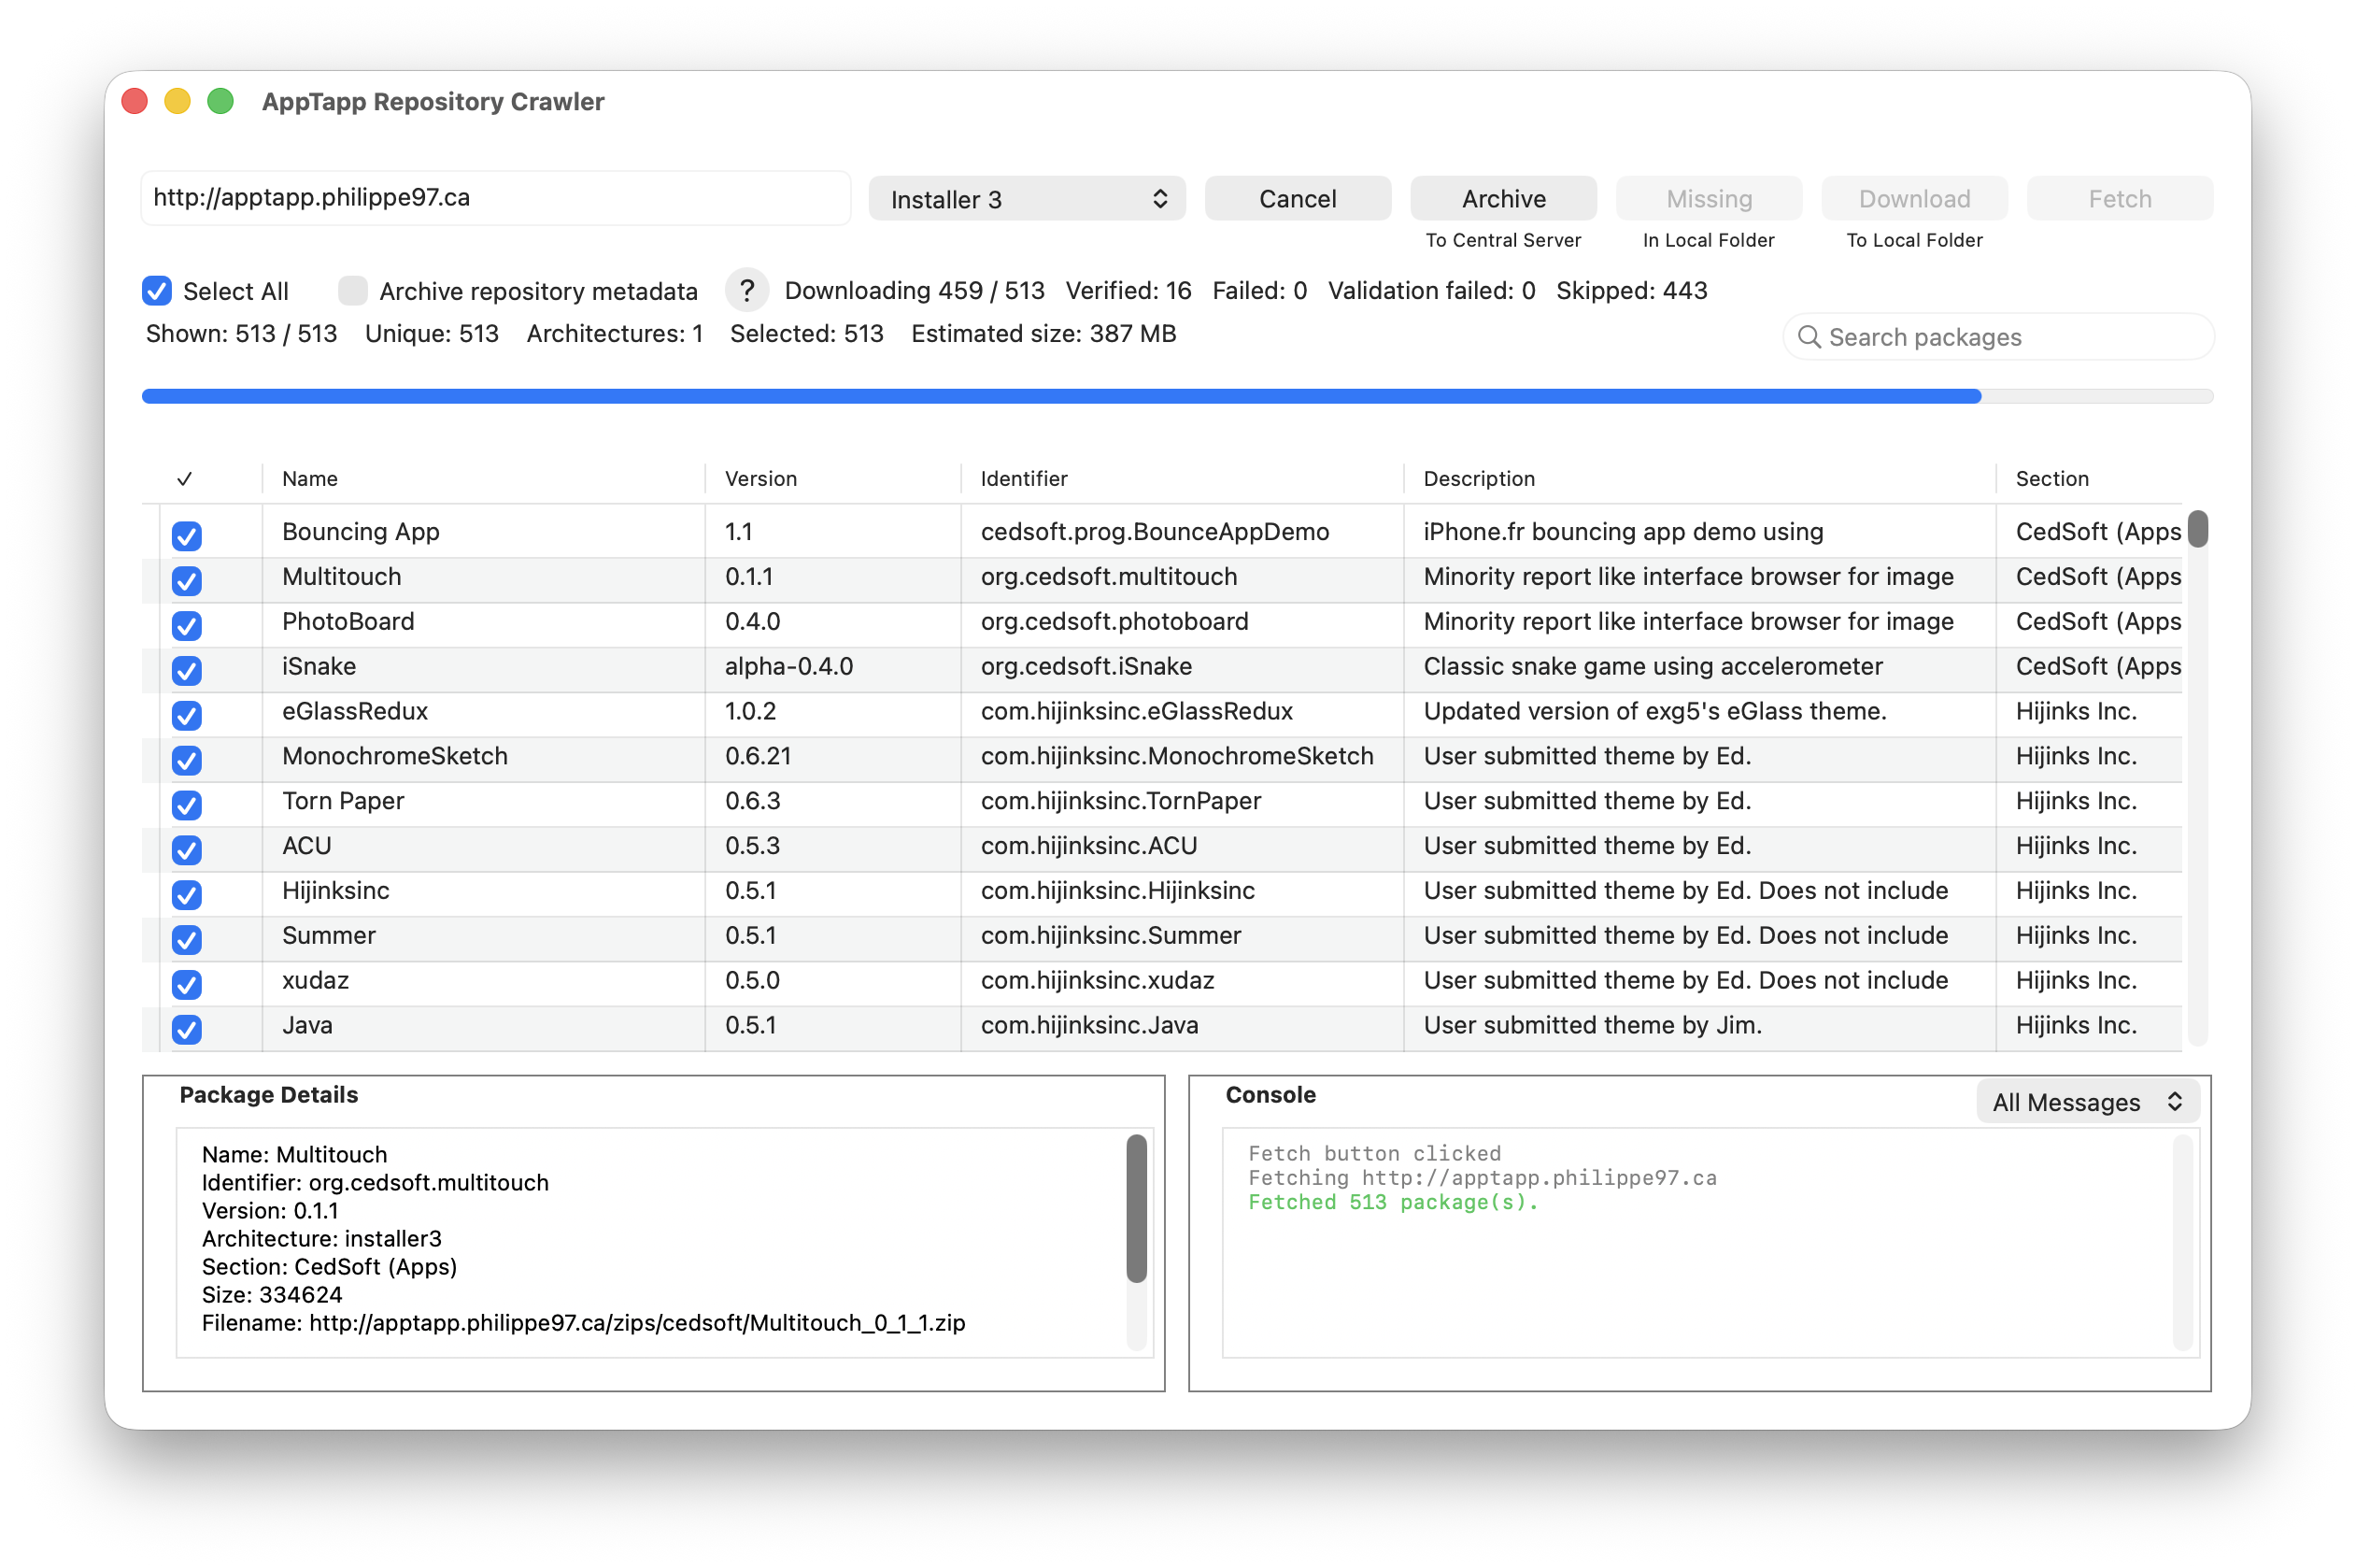Click the magnifier icon in search field
This screenshot has height=1568, width=2356.
pyautogui.click(x=1809, y=337)
